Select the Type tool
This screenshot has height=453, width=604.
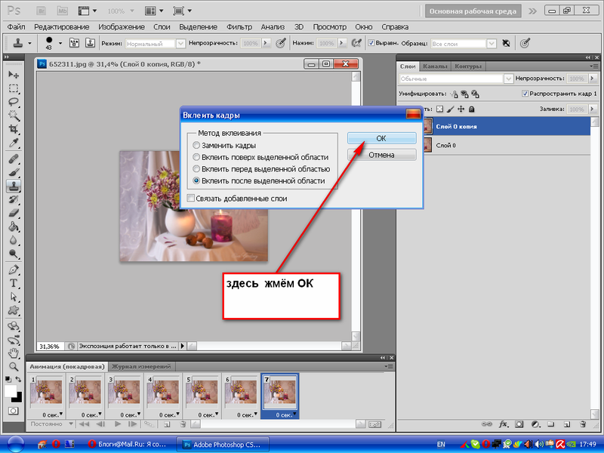pyautogui.click(x=14, y=283)
